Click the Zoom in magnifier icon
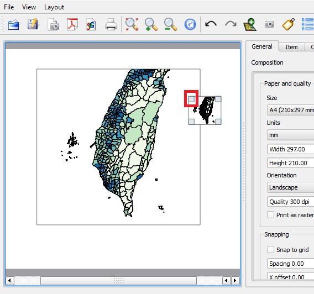Screen dimensions: 314x294 point(151,24)
